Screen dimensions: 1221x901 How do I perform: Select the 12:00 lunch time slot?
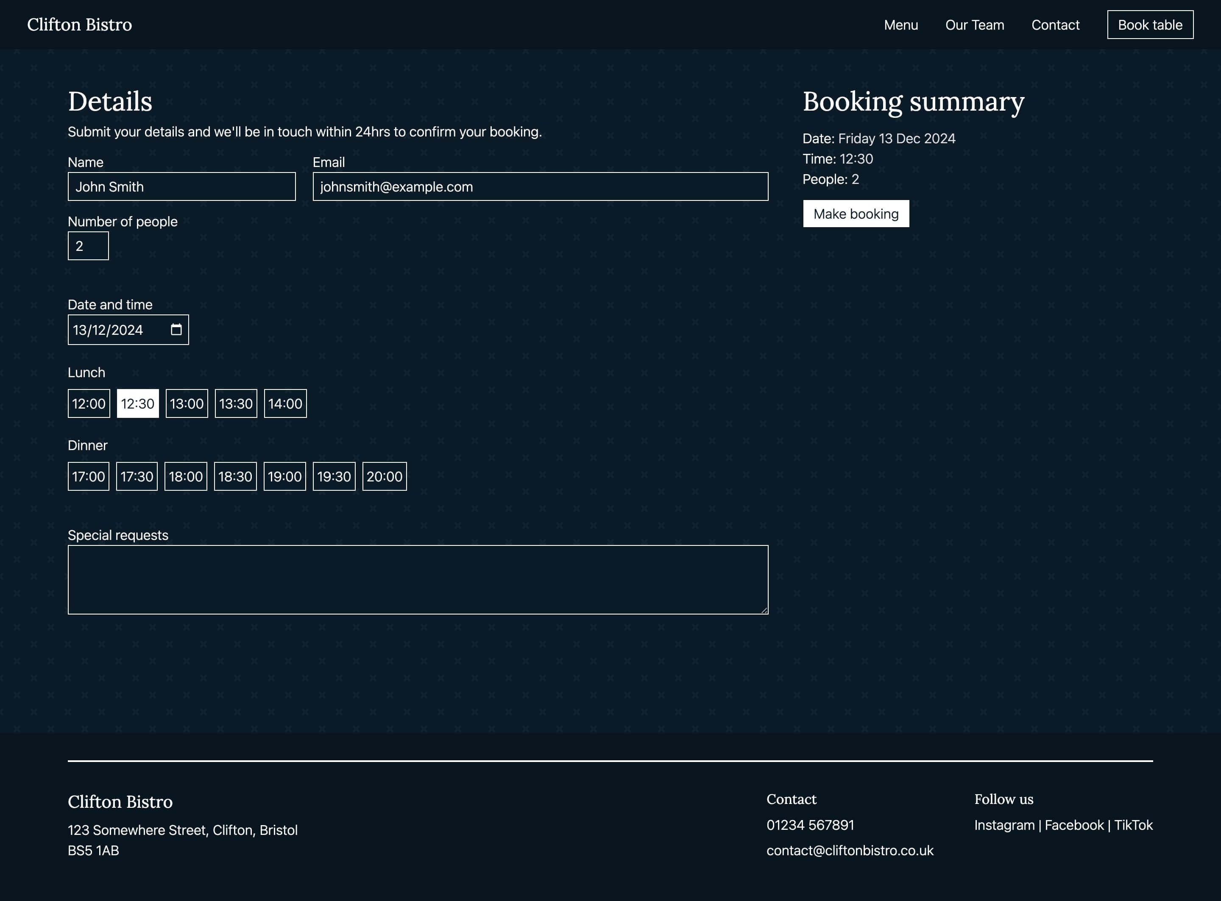(x=88, y=403)
